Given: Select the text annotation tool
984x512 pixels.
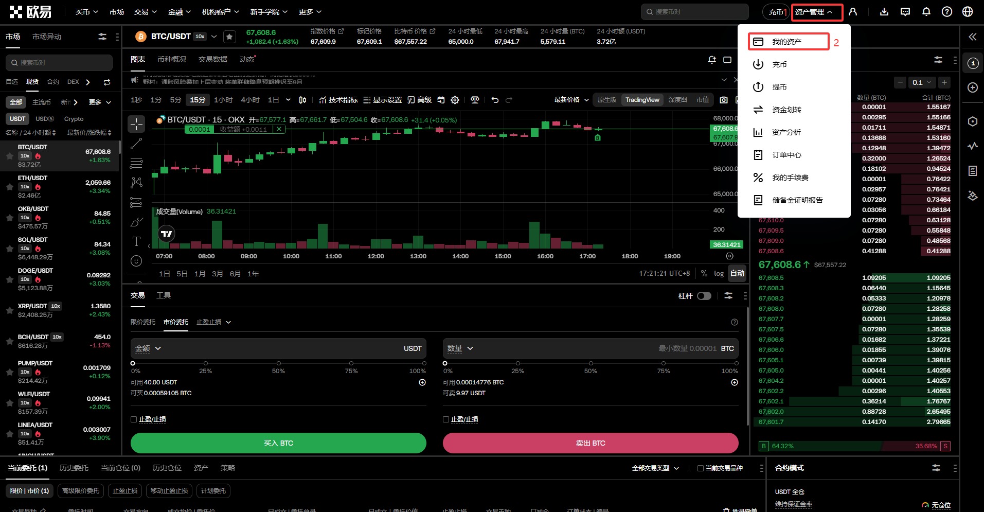Looking at the screenshot, I should click(x=136, y=241).
